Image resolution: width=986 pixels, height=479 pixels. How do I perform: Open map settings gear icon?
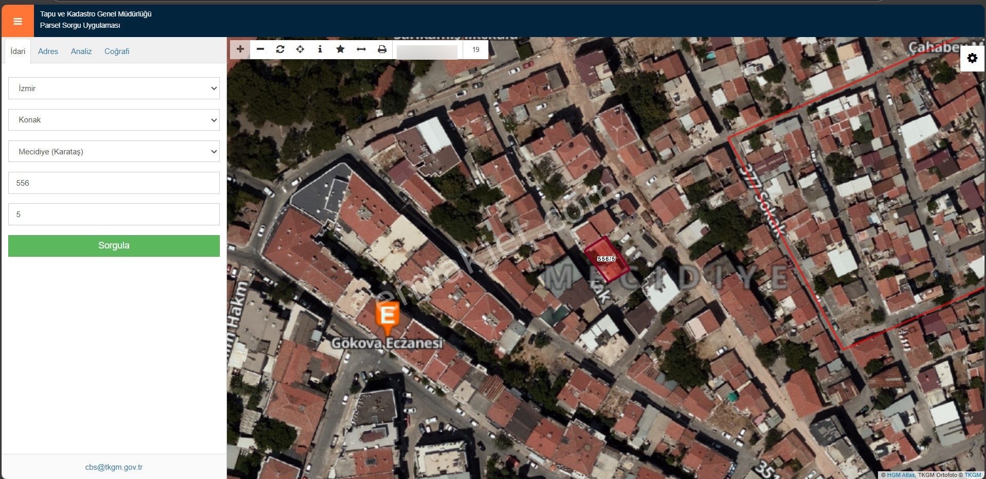tap(972, 58)
